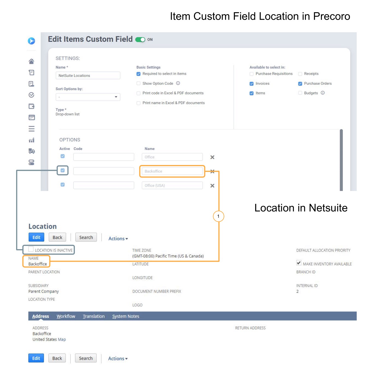Expand the Actions menu in NetSuite
Viewport: 369px width, 374px height.
tap(117, 238)
